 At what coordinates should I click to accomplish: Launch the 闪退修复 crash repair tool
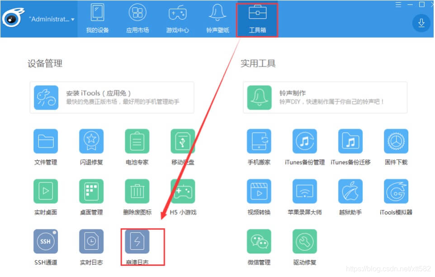point(91,141)
